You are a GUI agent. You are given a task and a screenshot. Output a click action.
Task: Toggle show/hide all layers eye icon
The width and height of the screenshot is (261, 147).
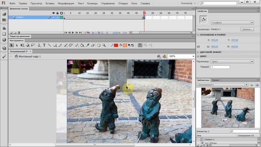click(x=53, y=13)
